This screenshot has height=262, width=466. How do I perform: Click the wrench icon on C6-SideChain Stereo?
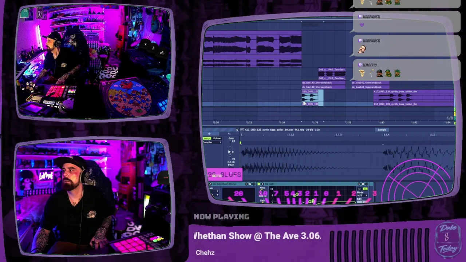click(210, 184)
